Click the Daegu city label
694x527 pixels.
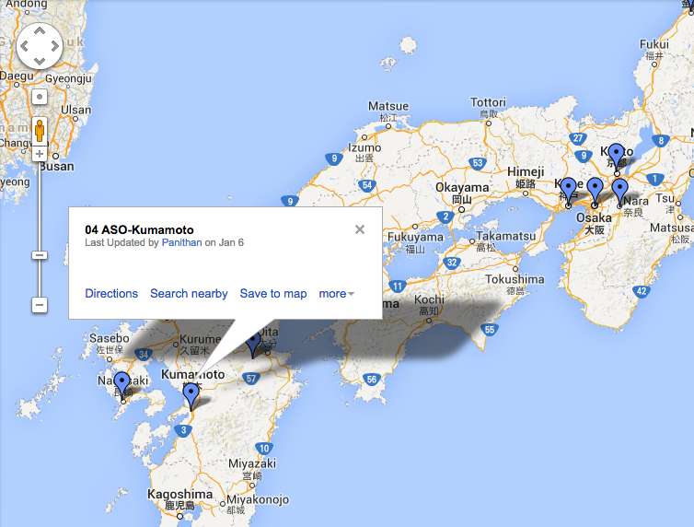(17, 76)
